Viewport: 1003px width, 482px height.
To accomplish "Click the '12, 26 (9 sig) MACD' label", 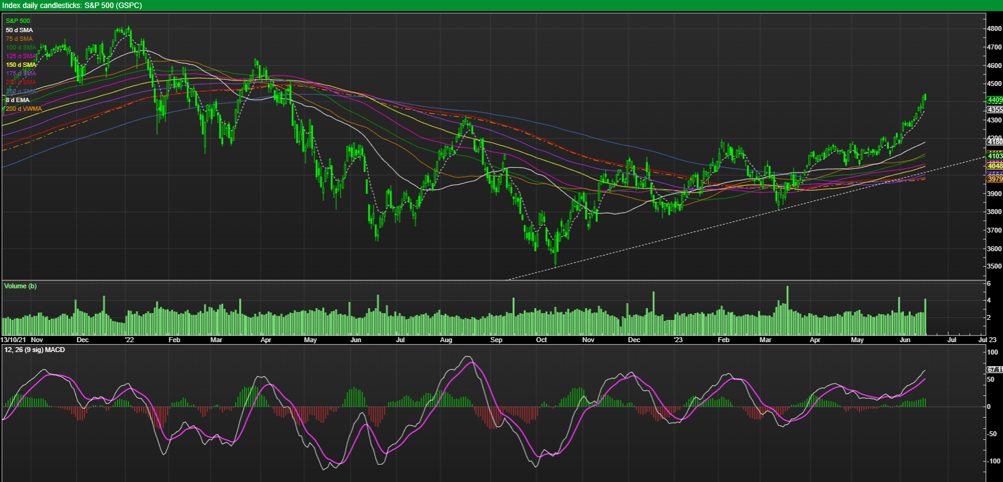I will (x=35, y=350).
